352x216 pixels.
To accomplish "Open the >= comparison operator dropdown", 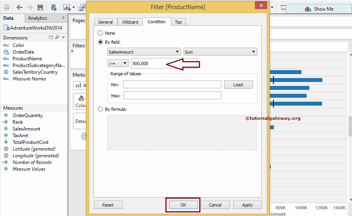I will coord(118,63).
